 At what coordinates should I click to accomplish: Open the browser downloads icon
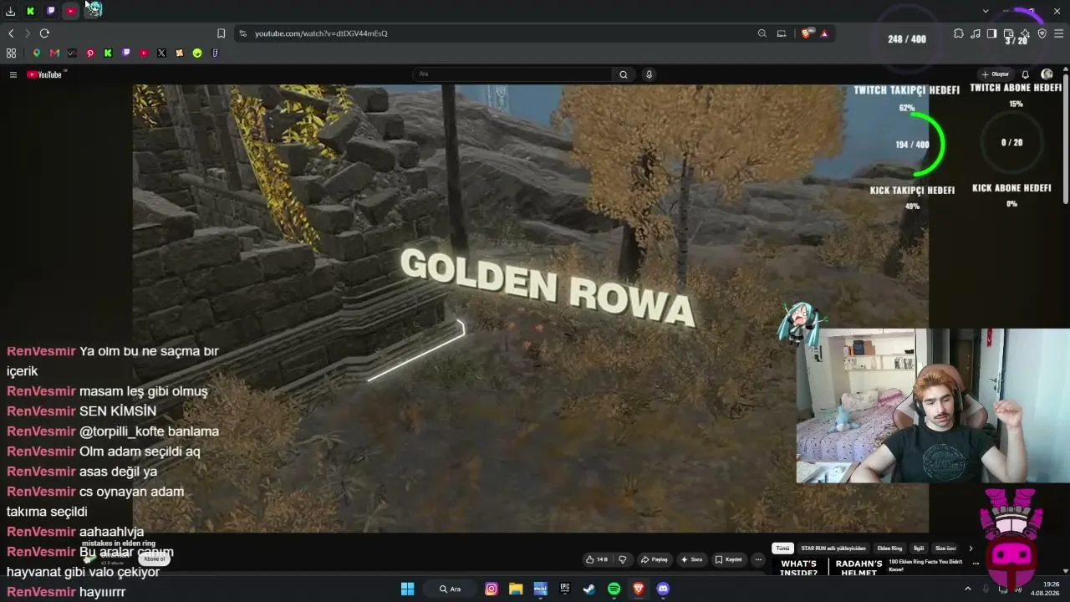(x=10, y=11)
